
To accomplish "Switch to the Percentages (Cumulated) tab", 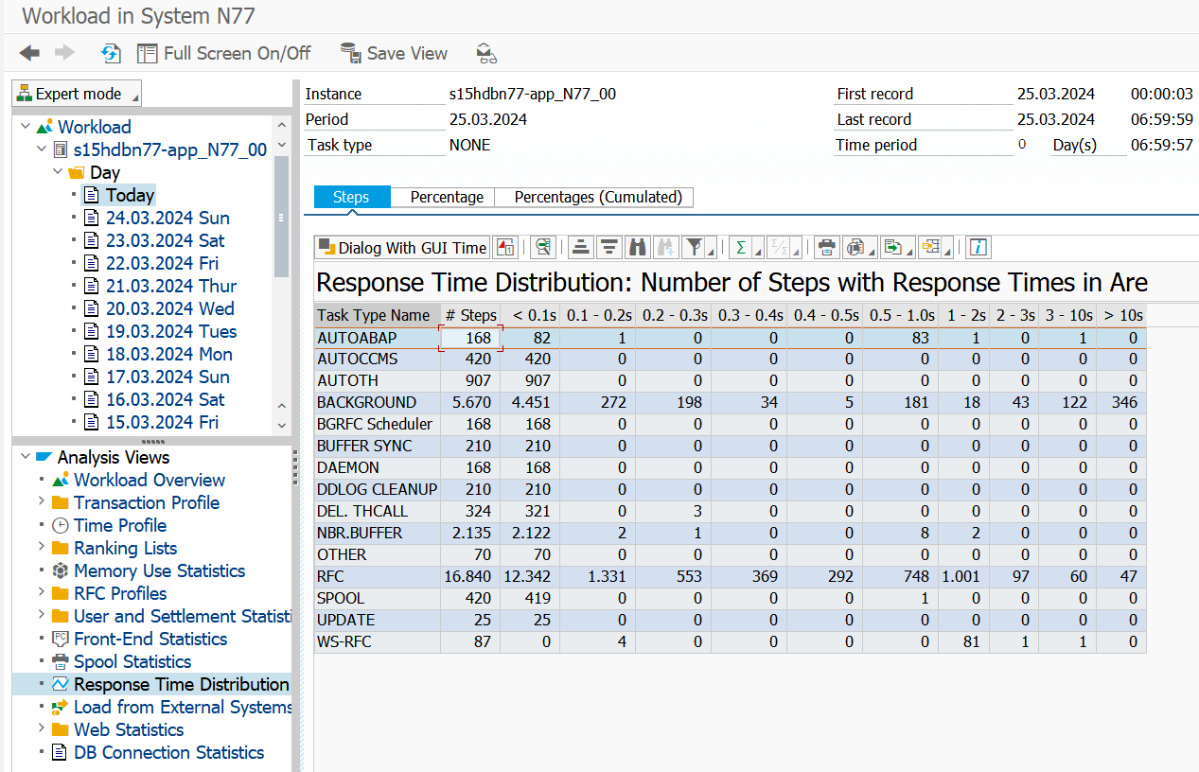I will click(x=597, y=197).
